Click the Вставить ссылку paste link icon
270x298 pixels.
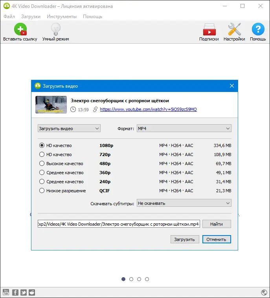[x=20, y=29]
